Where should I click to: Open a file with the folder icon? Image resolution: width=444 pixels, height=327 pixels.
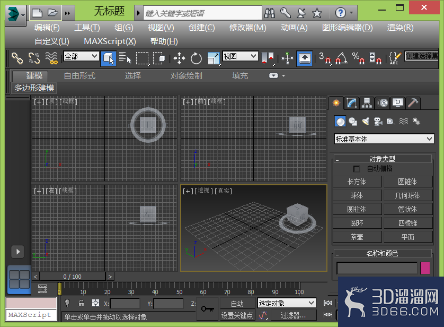53,13
